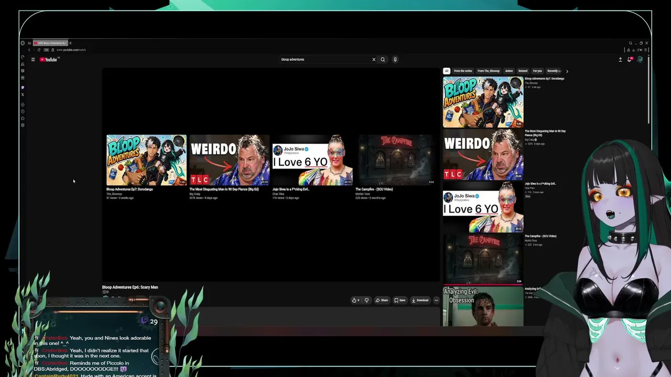
Task: Select the For you filter chip
Action: click(x=537, y=71)
